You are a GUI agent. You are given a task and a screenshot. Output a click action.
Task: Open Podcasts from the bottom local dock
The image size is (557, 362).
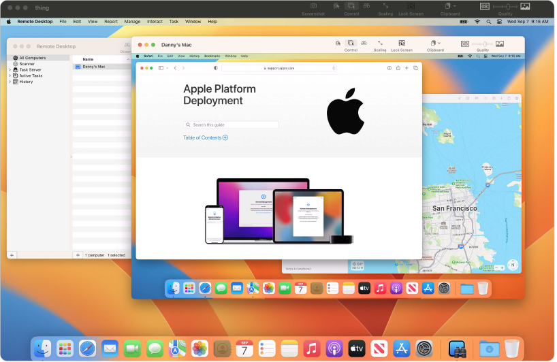[x=334, y=349]
